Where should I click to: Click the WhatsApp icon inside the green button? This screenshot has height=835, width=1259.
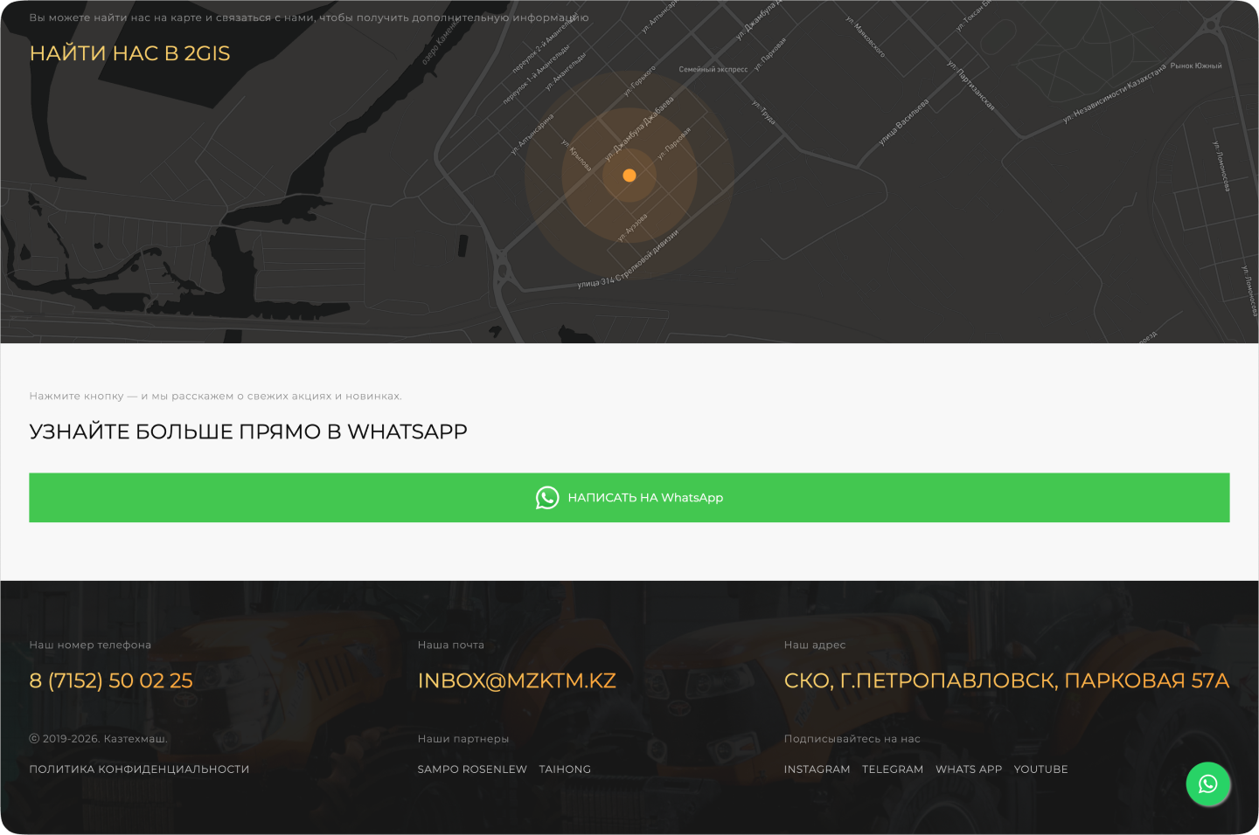click(x=547, y=498)
